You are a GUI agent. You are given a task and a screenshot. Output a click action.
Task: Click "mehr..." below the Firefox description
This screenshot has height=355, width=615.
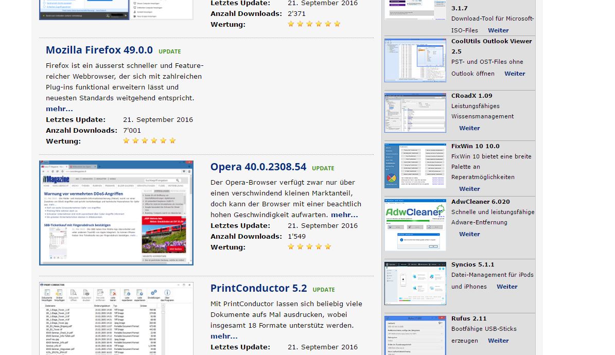[59, 109]
